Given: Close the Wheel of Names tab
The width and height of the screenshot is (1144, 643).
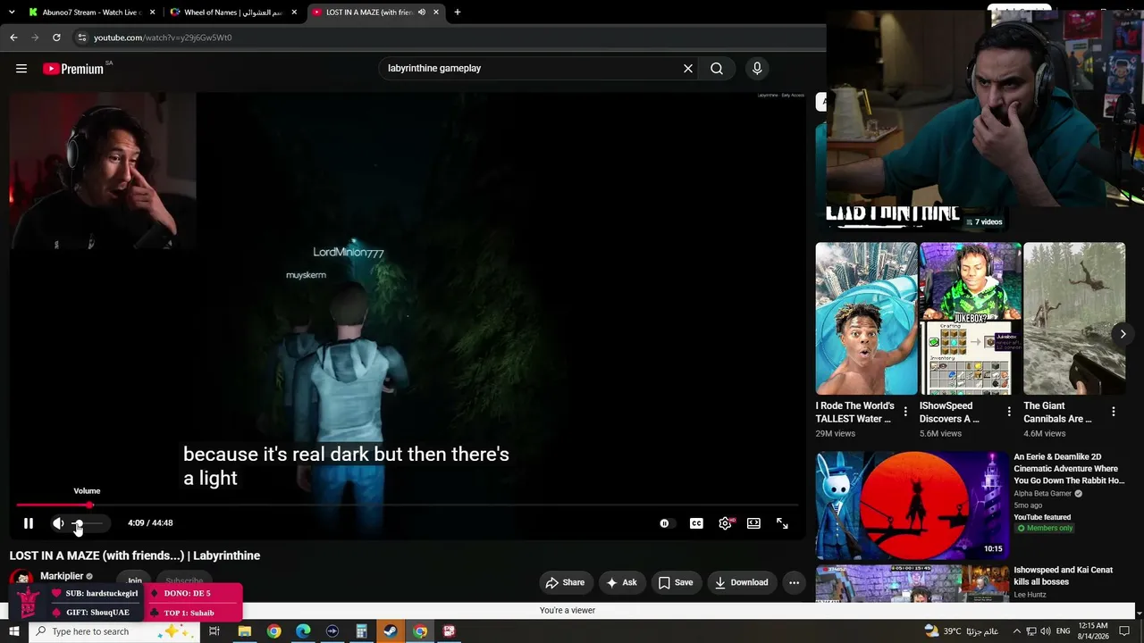Looking at the screenshot, I should point(294,13).
